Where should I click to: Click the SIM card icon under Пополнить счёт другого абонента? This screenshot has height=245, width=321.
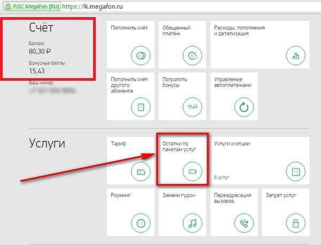[x=141, y=106]
